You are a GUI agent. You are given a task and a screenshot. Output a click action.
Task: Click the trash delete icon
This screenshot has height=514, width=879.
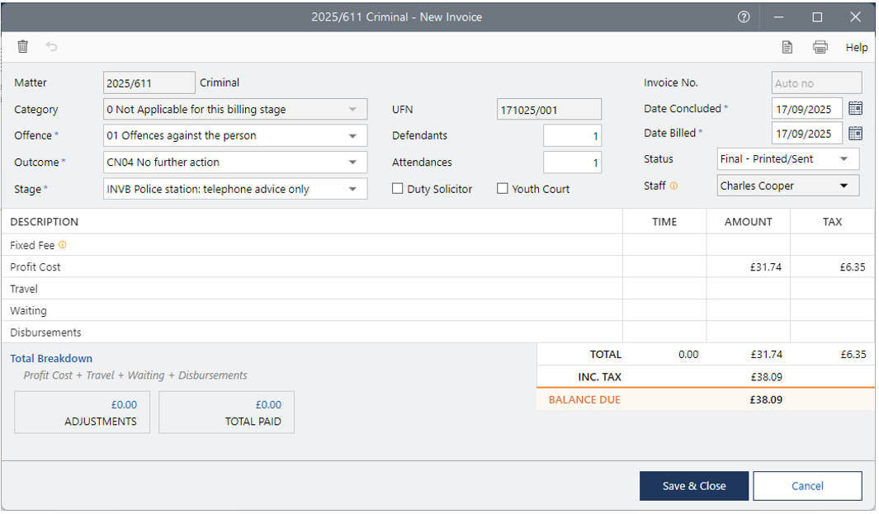click(x=23, y=47)
